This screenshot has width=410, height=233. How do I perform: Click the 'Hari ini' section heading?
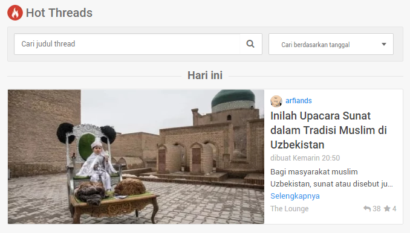205,75
